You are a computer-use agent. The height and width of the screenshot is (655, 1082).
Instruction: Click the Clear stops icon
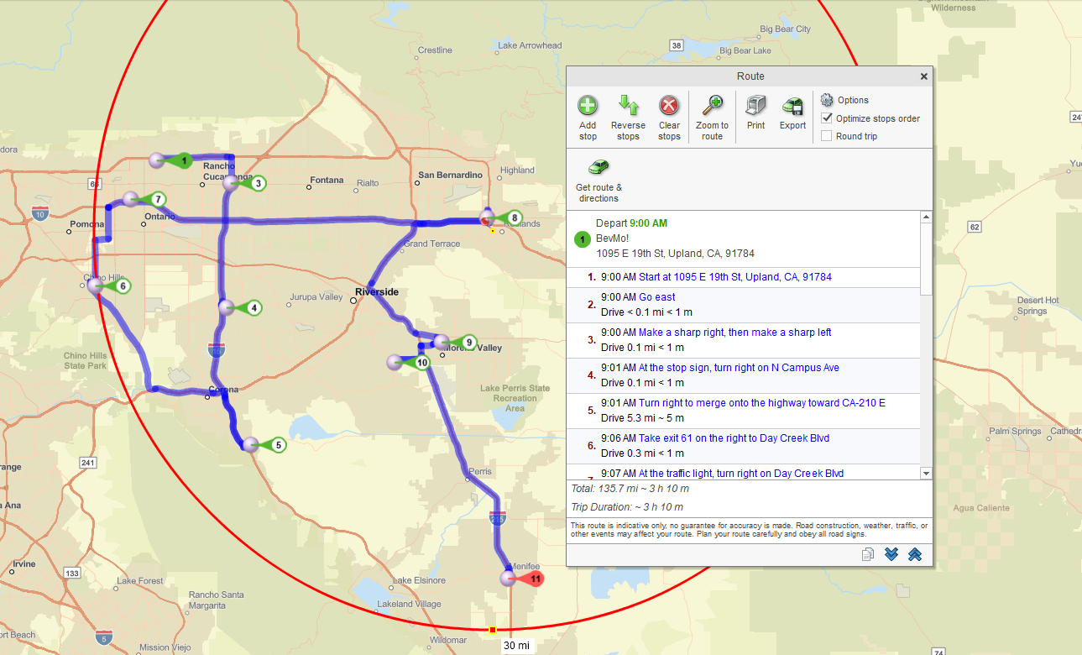(x=669, y=116)
